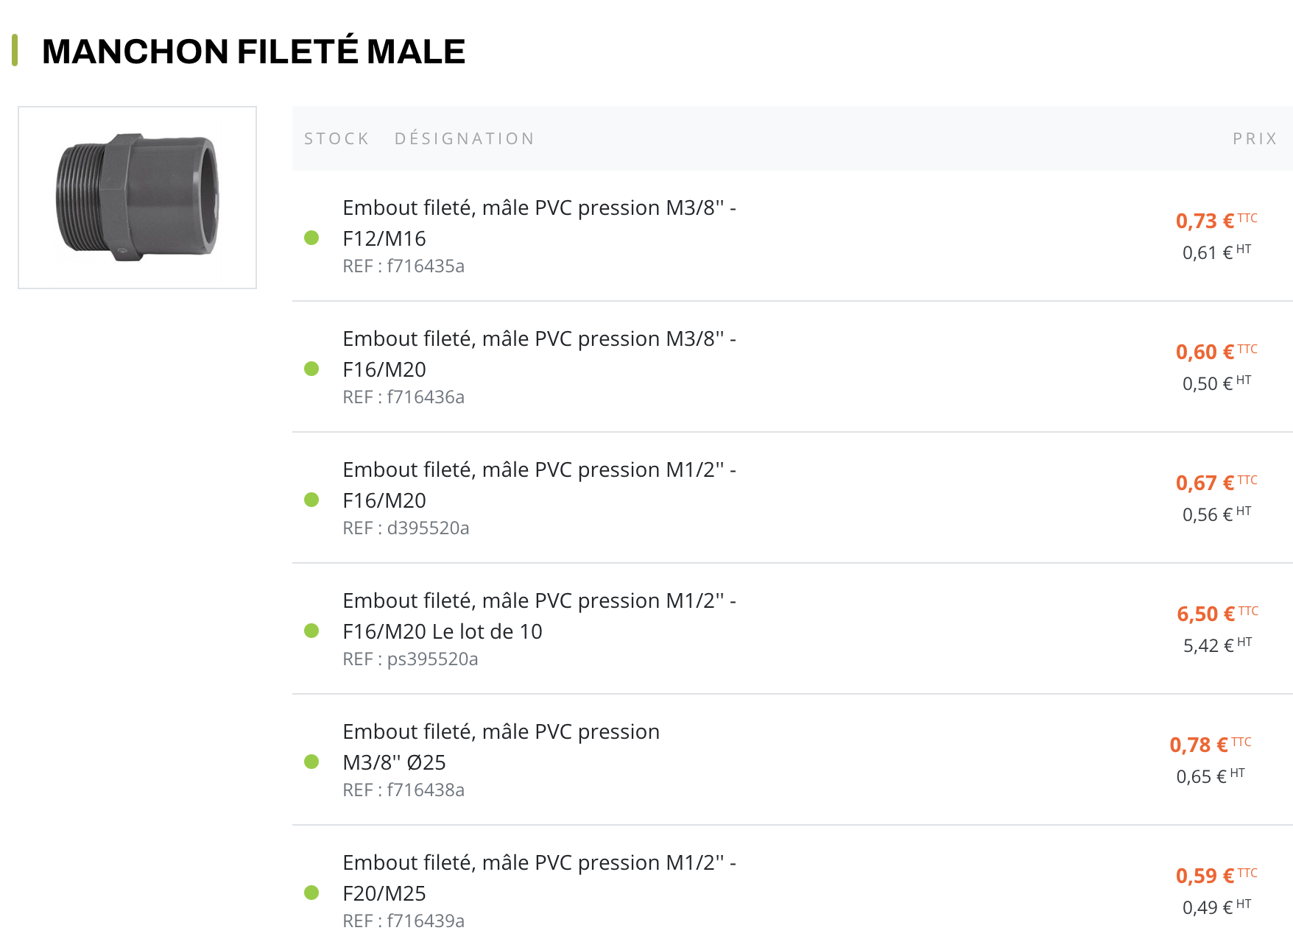The width and height of the screenshot is (1293, 936).
Task: Click green stock indicator for ps395520a
Action: (x=311, y=631)
